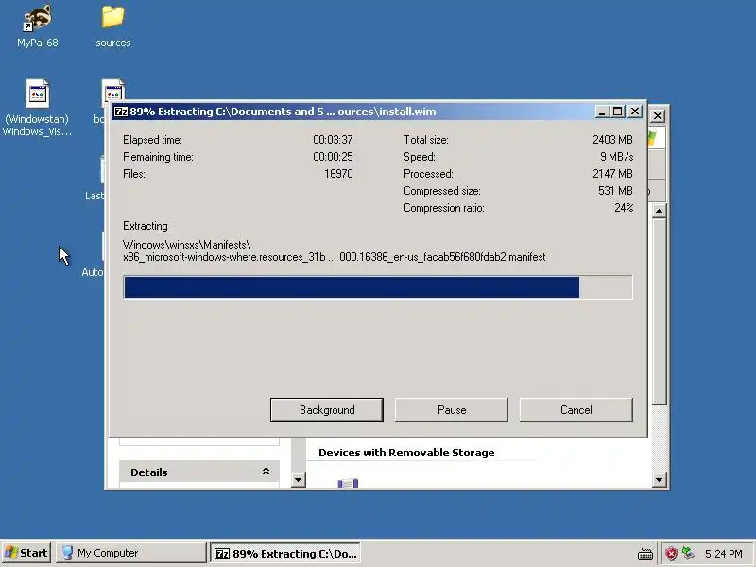The image size is (756, 567).
Task: Switch to My Computer taskbar button
Action: coord(131,553)
